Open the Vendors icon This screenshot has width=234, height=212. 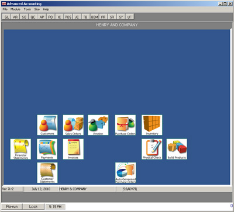coord(98,125)
